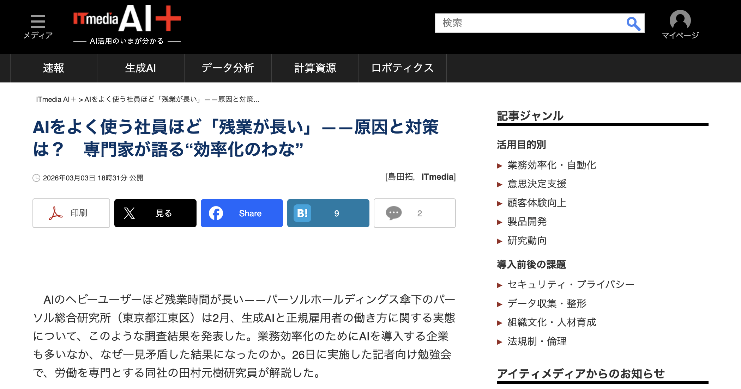The image size is (741, 389).
Task: Open 法規制・倫理 sidebar link
Action: 537,341
